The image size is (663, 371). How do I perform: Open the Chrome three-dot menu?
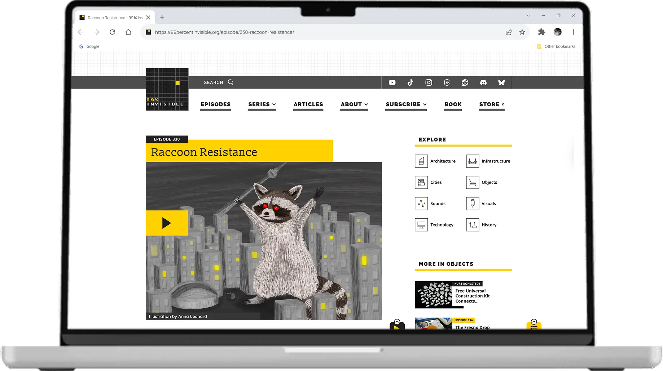point(573,32)
